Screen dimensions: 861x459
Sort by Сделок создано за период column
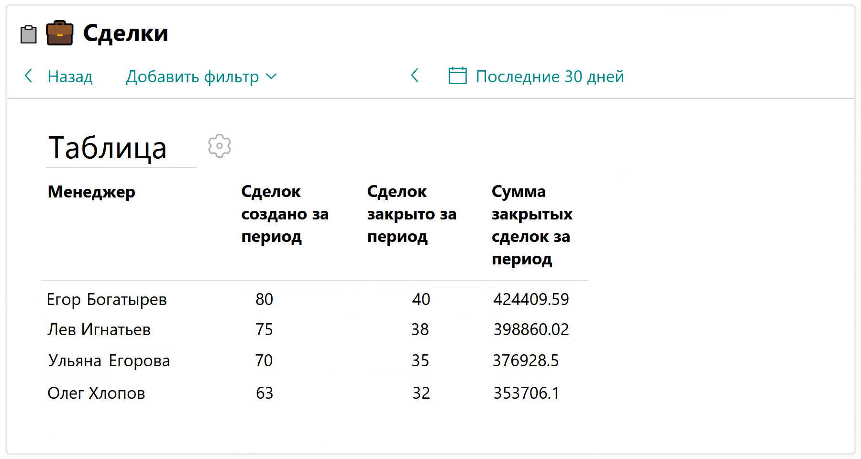285,214
